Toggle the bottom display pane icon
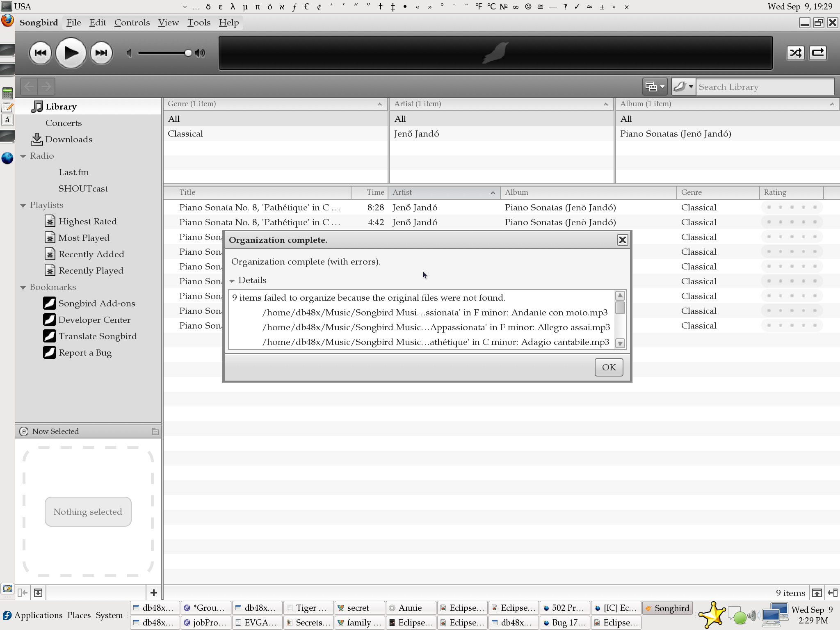The height and width of the screenshot is (630, 840). [38, 592]
